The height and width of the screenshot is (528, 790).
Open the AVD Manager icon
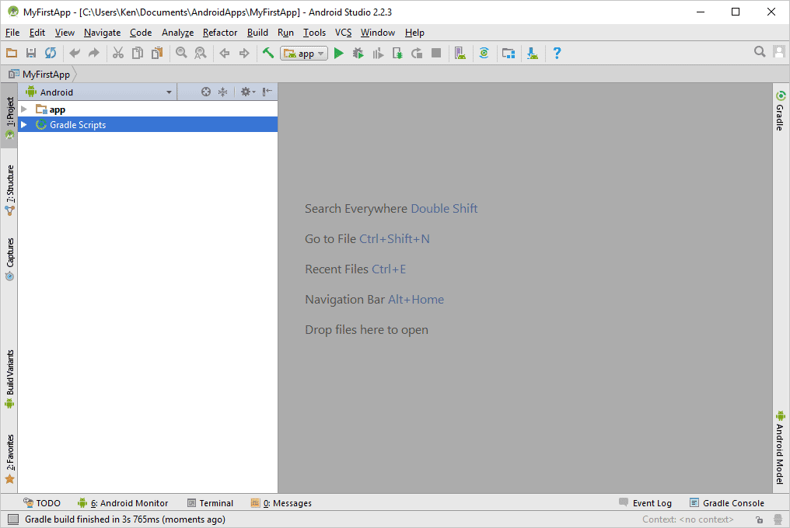point(460,53)
